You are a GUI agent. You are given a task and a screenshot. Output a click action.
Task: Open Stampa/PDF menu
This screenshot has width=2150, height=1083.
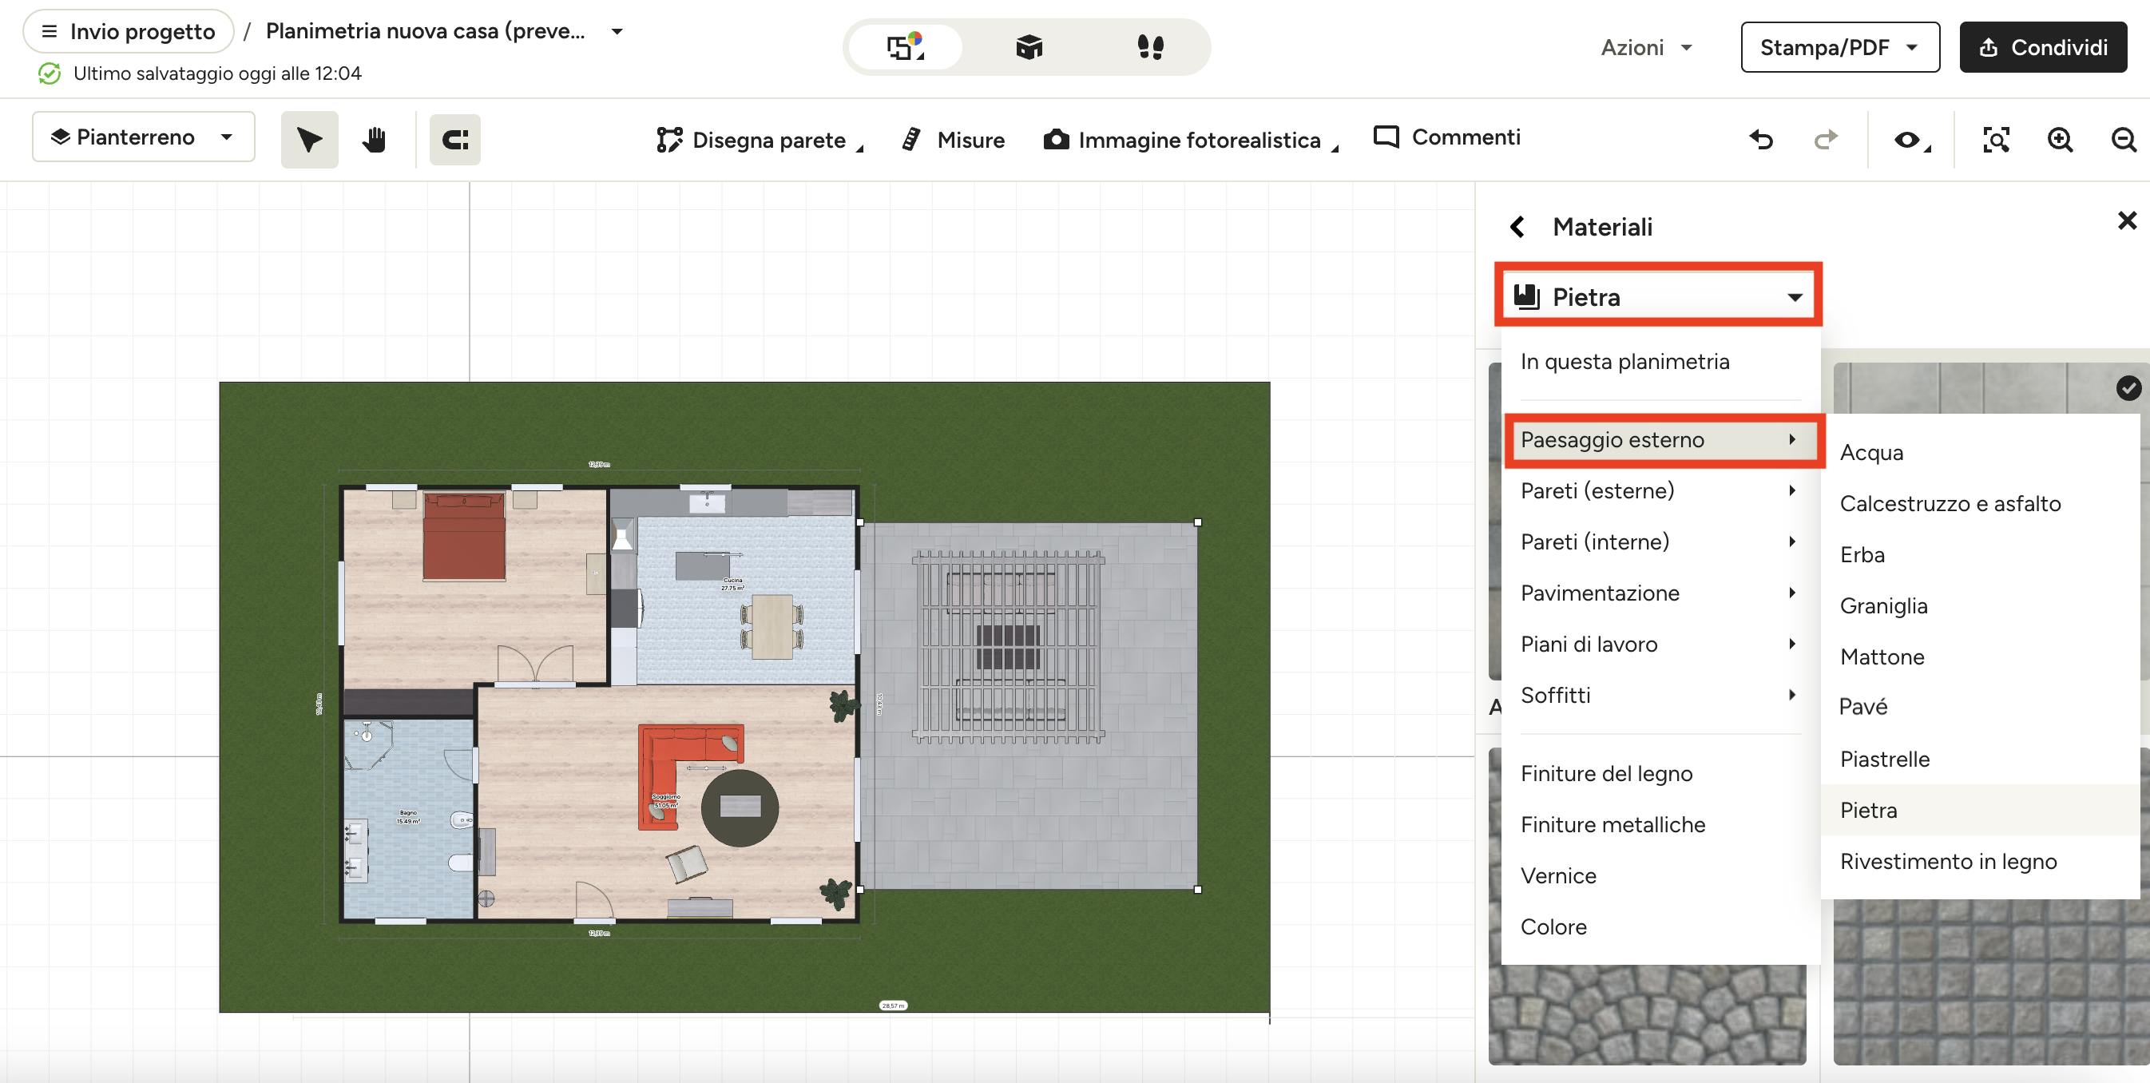[x=1839, y=48]
